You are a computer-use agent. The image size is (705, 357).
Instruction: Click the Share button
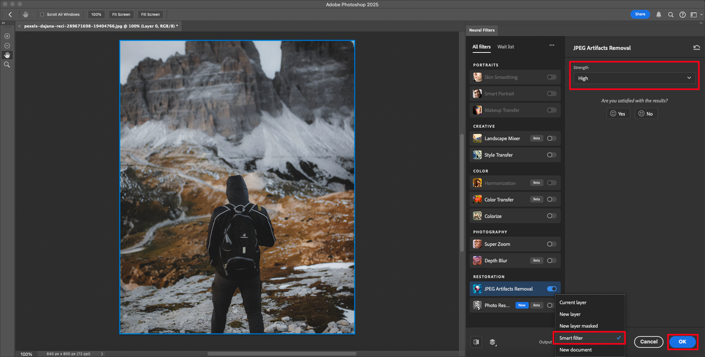[640, 14]
